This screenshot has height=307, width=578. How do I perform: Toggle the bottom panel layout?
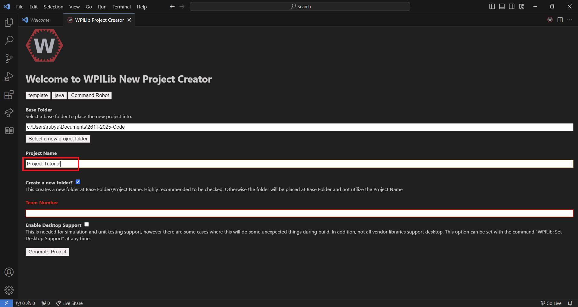coord(502,7)
